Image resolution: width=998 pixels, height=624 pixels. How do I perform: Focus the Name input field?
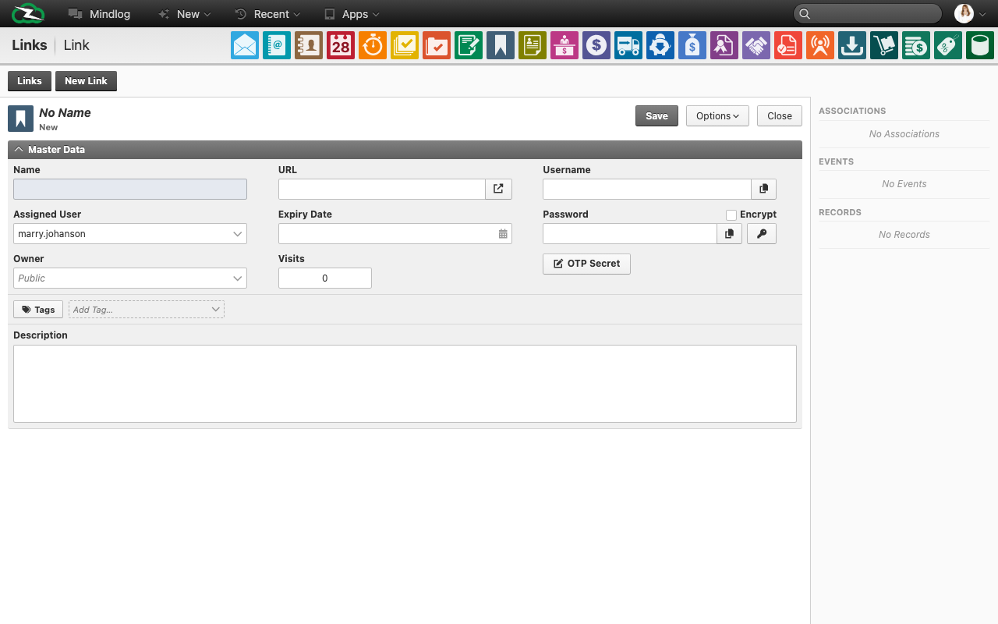pos(130,189)
